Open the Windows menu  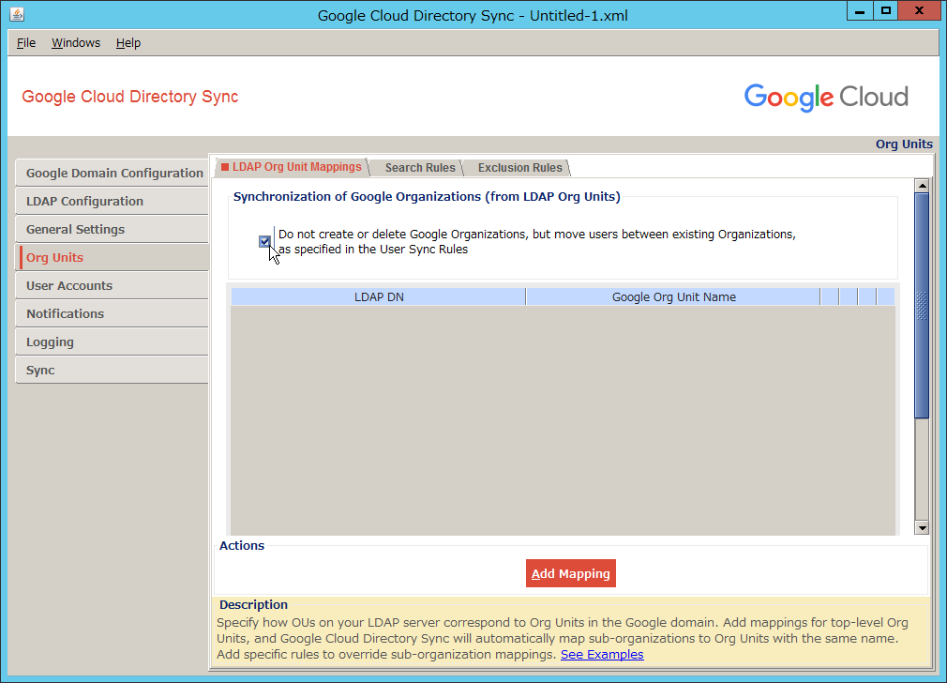(76, 43)
